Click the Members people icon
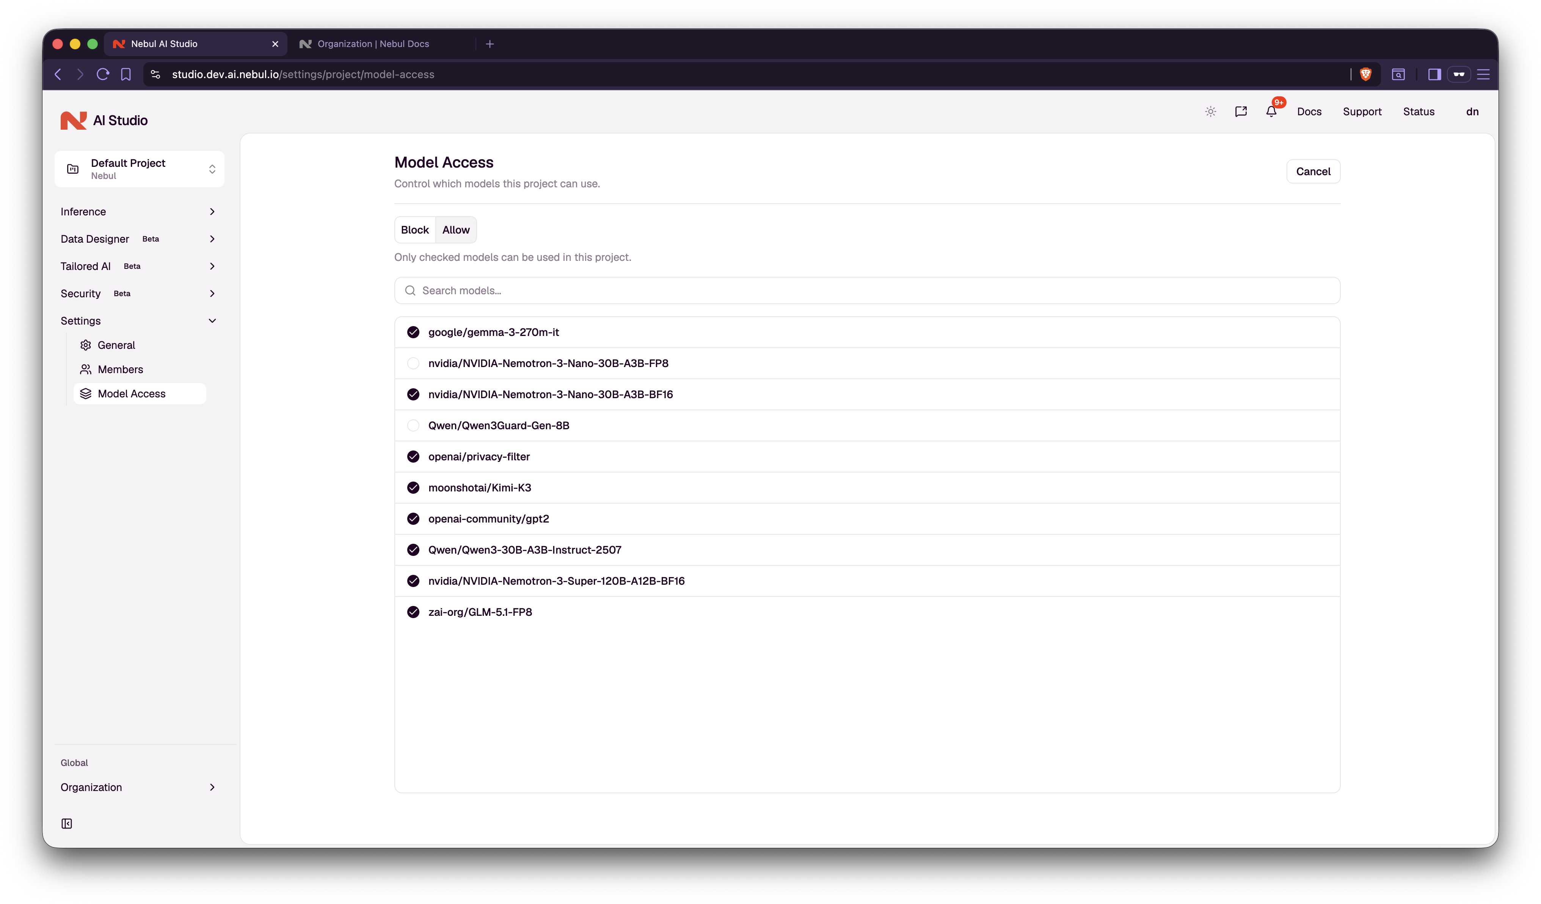The width and height of the screenshot is (1541, 904). click(x=86, y=369)
